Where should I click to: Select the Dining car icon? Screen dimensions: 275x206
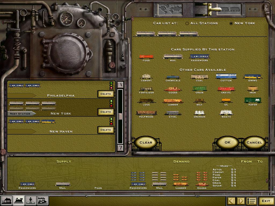coord(252,77)
